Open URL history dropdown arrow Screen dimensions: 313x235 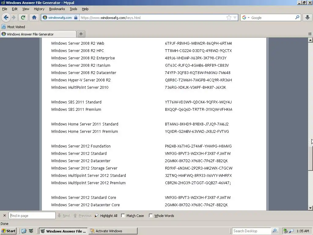click(x=235, y=17)
